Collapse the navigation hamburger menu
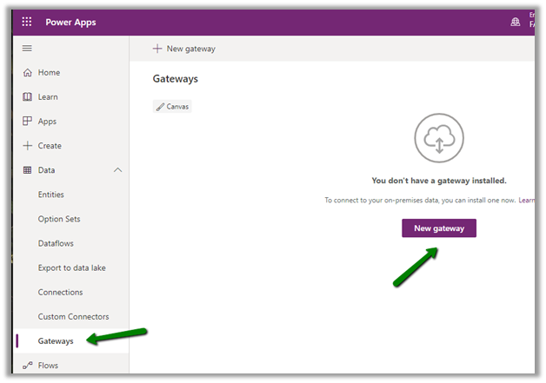This screenshot has width=546, height=383. 27,49
